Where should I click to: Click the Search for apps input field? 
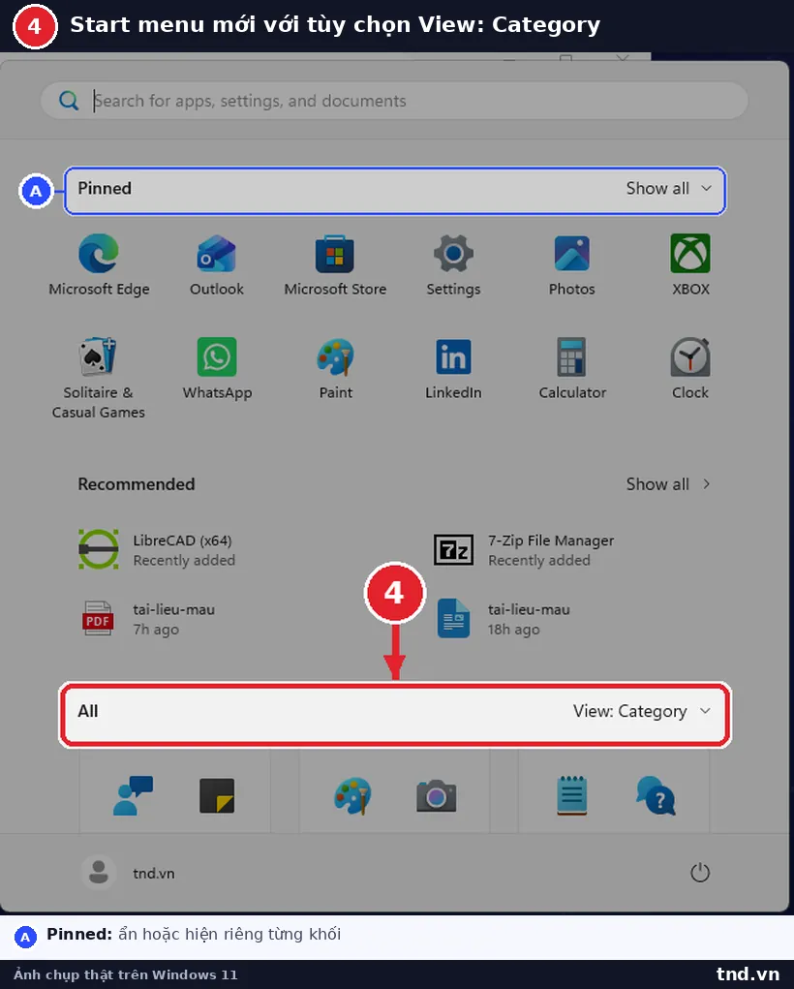click(394, 101)
